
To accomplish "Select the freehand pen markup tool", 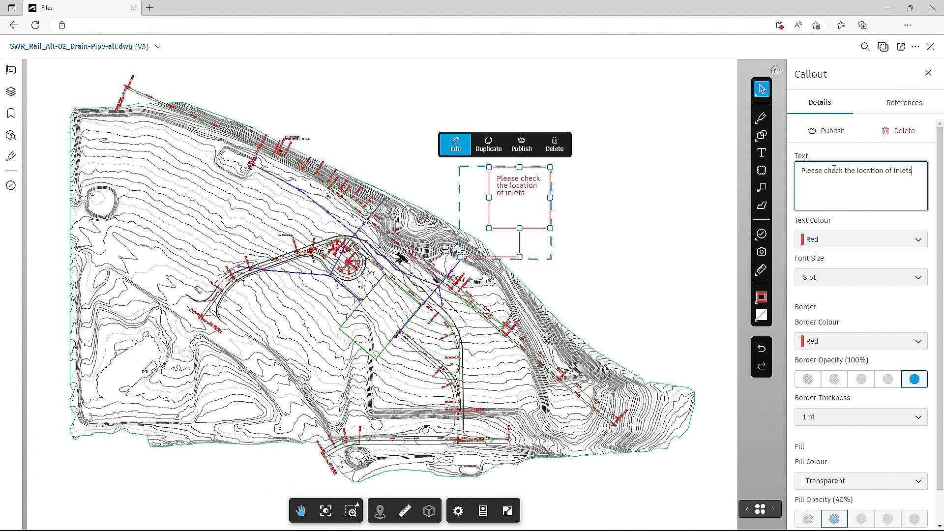I will (x=762, y=117).
